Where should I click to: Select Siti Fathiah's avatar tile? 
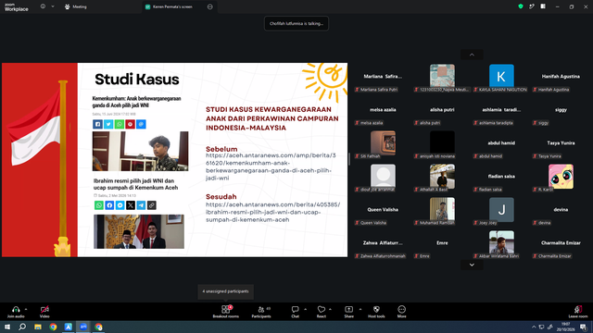click(x=383, y=142)
